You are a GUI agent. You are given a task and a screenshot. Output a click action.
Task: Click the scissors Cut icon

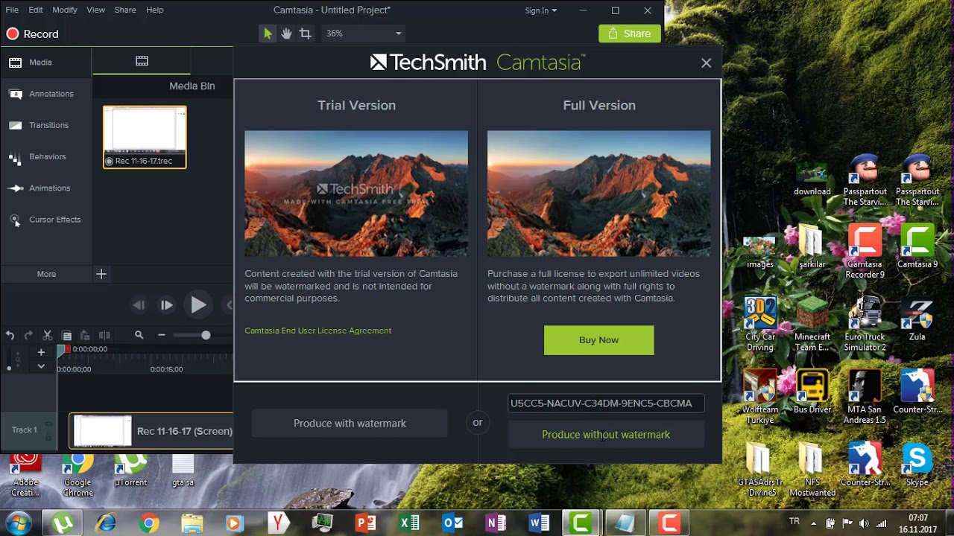(x=48, y=336)
